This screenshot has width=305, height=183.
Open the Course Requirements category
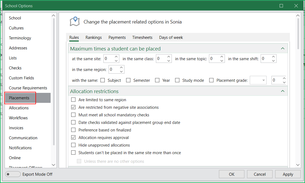pos(28,88)
